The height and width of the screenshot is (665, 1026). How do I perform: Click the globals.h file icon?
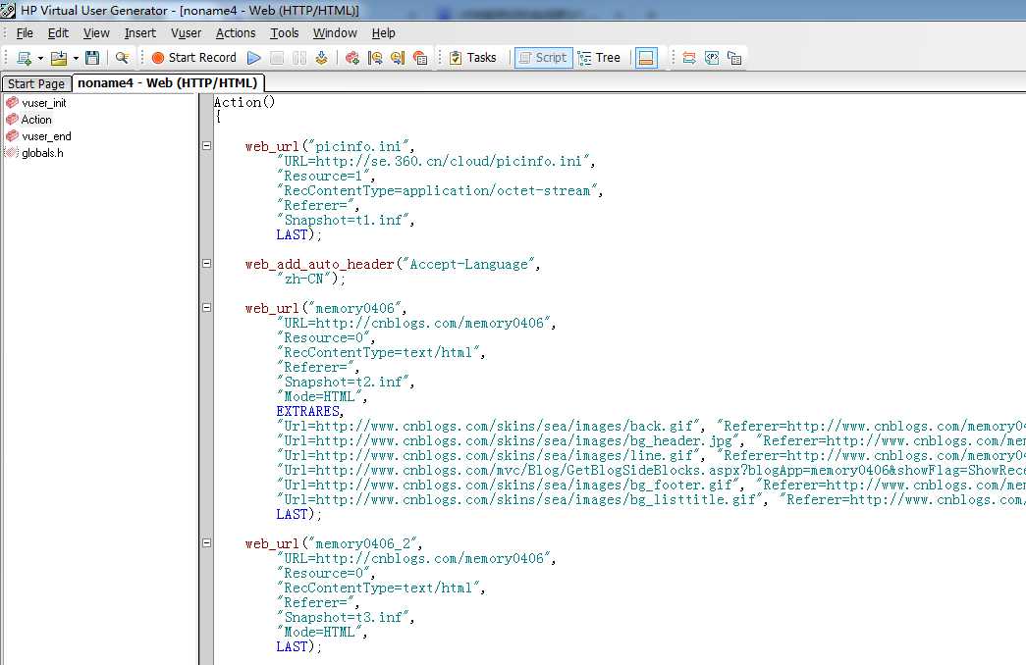click(x=12, y=153)
